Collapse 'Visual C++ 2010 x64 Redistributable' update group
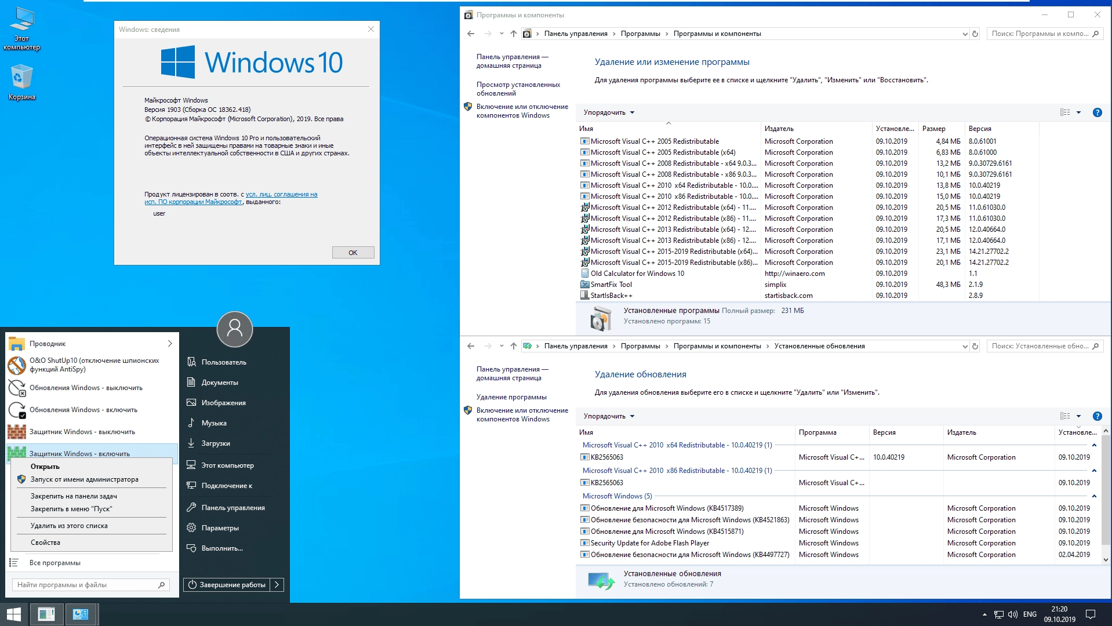 pyautogui.click(x=1094, y=445)
